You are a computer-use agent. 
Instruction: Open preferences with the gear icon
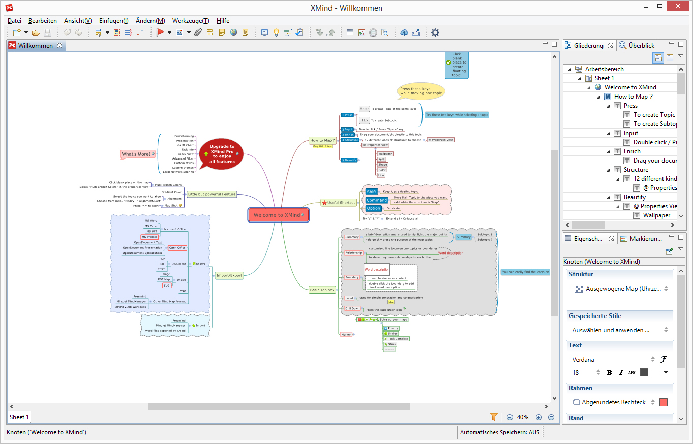pos(435,33)
